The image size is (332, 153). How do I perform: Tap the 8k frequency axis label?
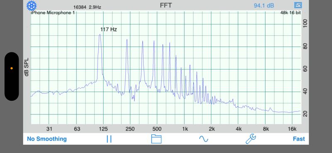click(266, 129)
